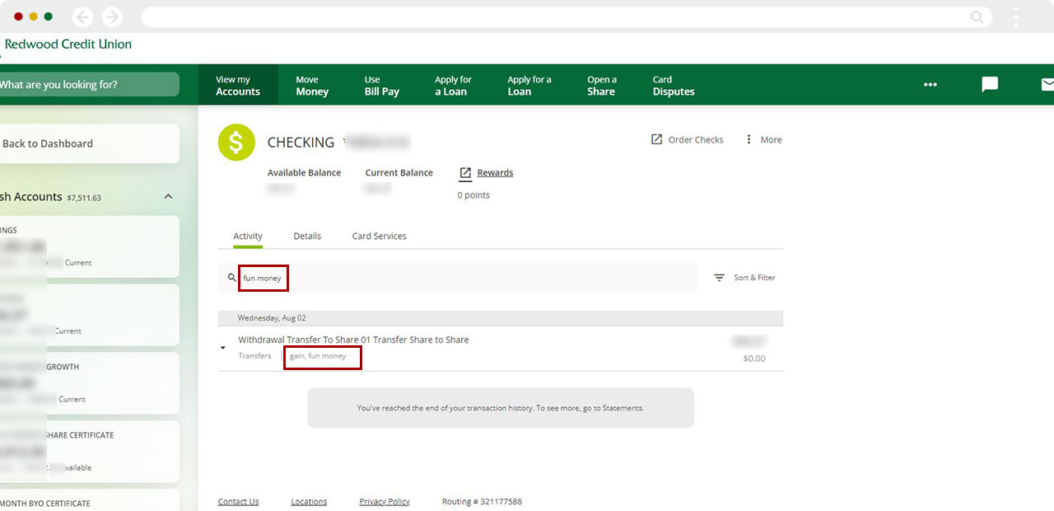The height and width of the screenshot is (511, 1054).
Task: Open the More vertical dots menu
Action: pyautogui.click(x=749, y=140)
